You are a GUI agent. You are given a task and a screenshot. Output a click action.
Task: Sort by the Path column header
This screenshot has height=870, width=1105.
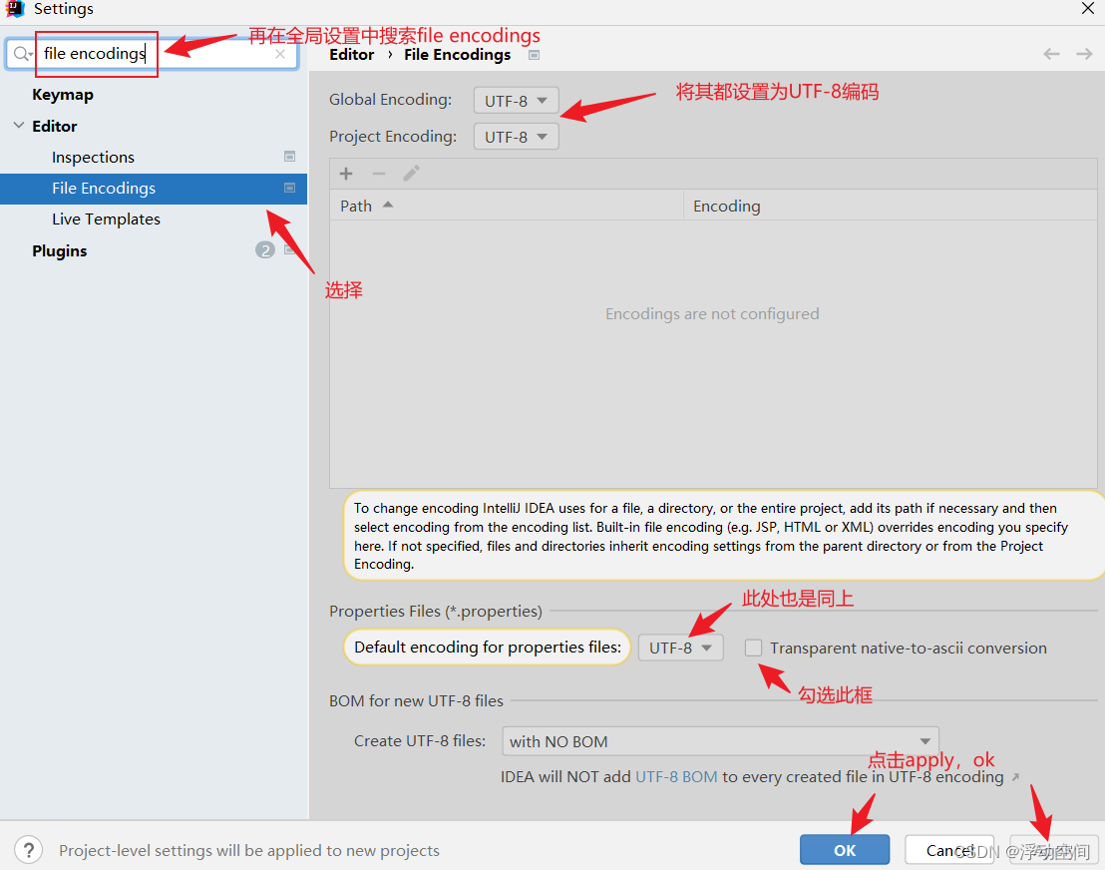[x=506, y=206]
